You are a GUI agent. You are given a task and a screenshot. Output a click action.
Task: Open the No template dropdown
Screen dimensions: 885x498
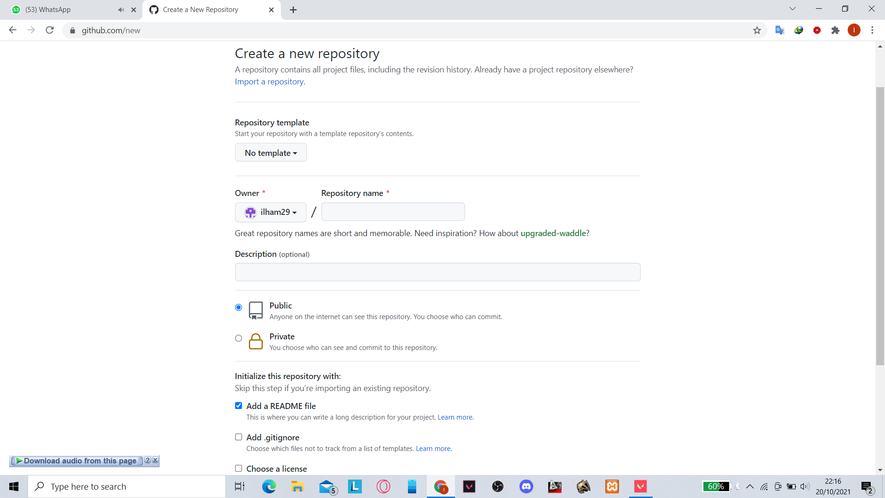(271, 152)
